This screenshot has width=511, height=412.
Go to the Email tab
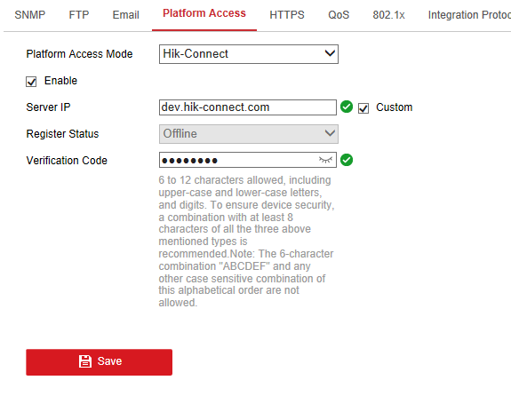tap(126, 15)
